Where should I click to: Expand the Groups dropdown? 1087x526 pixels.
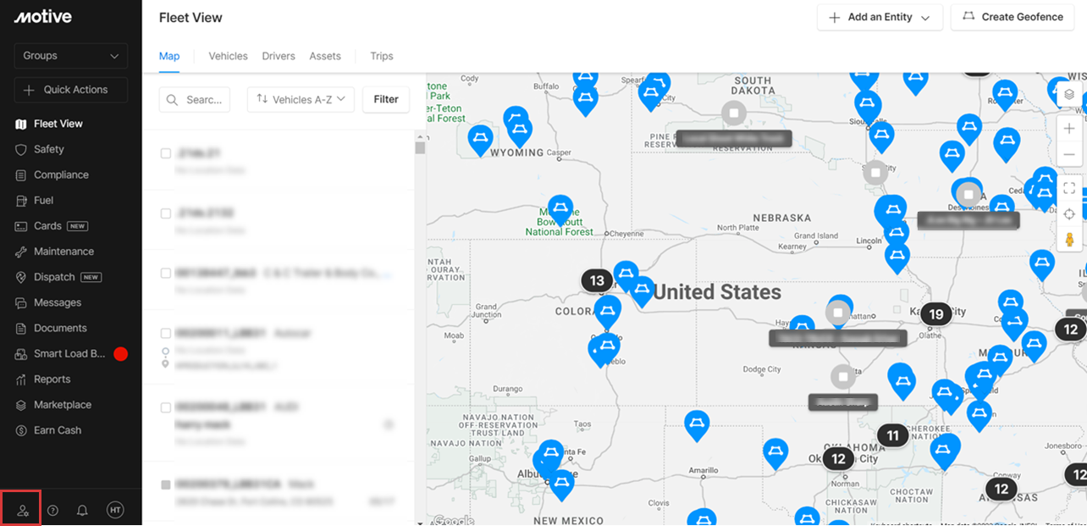coord(71,56)
